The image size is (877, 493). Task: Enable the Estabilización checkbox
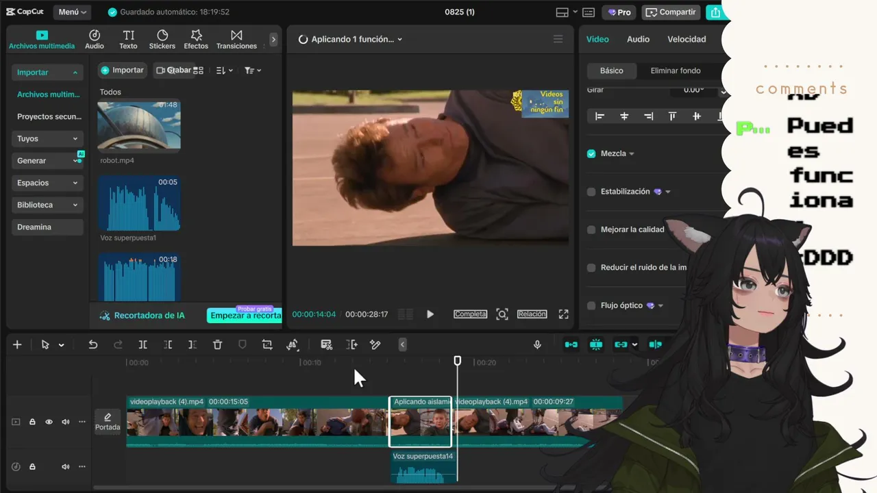point(591,192)
